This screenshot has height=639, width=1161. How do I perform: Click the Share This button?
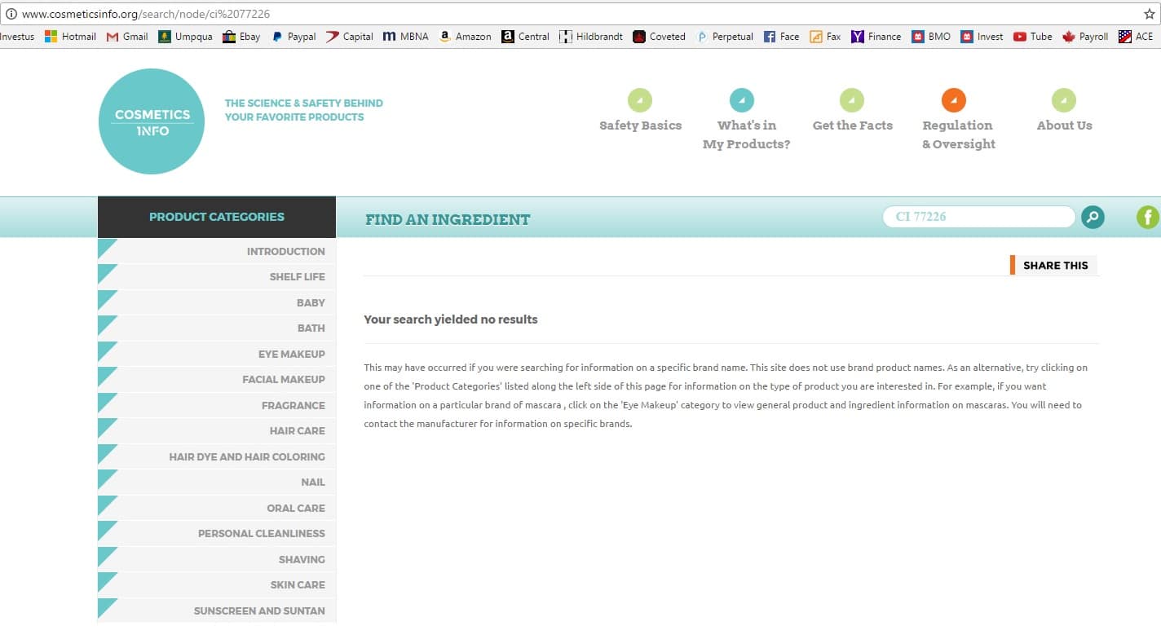pyautogui.click(x=1054, y=265)
